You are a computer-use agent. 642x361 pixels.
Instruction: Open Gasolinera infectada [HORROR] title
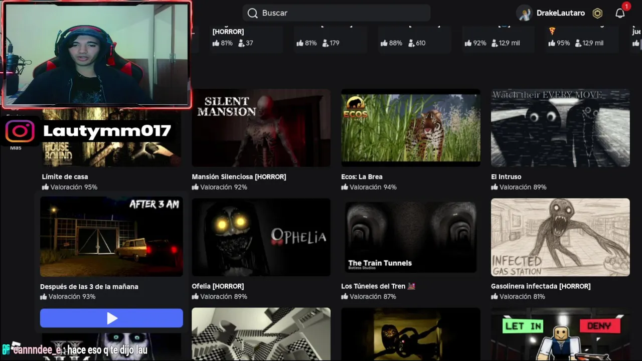point(541,286)
